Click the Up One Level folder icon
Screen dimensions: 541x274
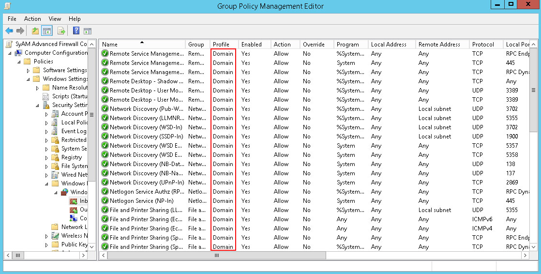coord(35,31)
